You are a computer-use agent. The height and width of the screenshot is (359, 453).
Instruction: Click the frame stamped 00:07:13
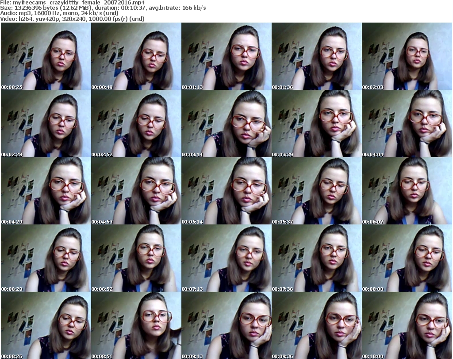pos(226,258)
